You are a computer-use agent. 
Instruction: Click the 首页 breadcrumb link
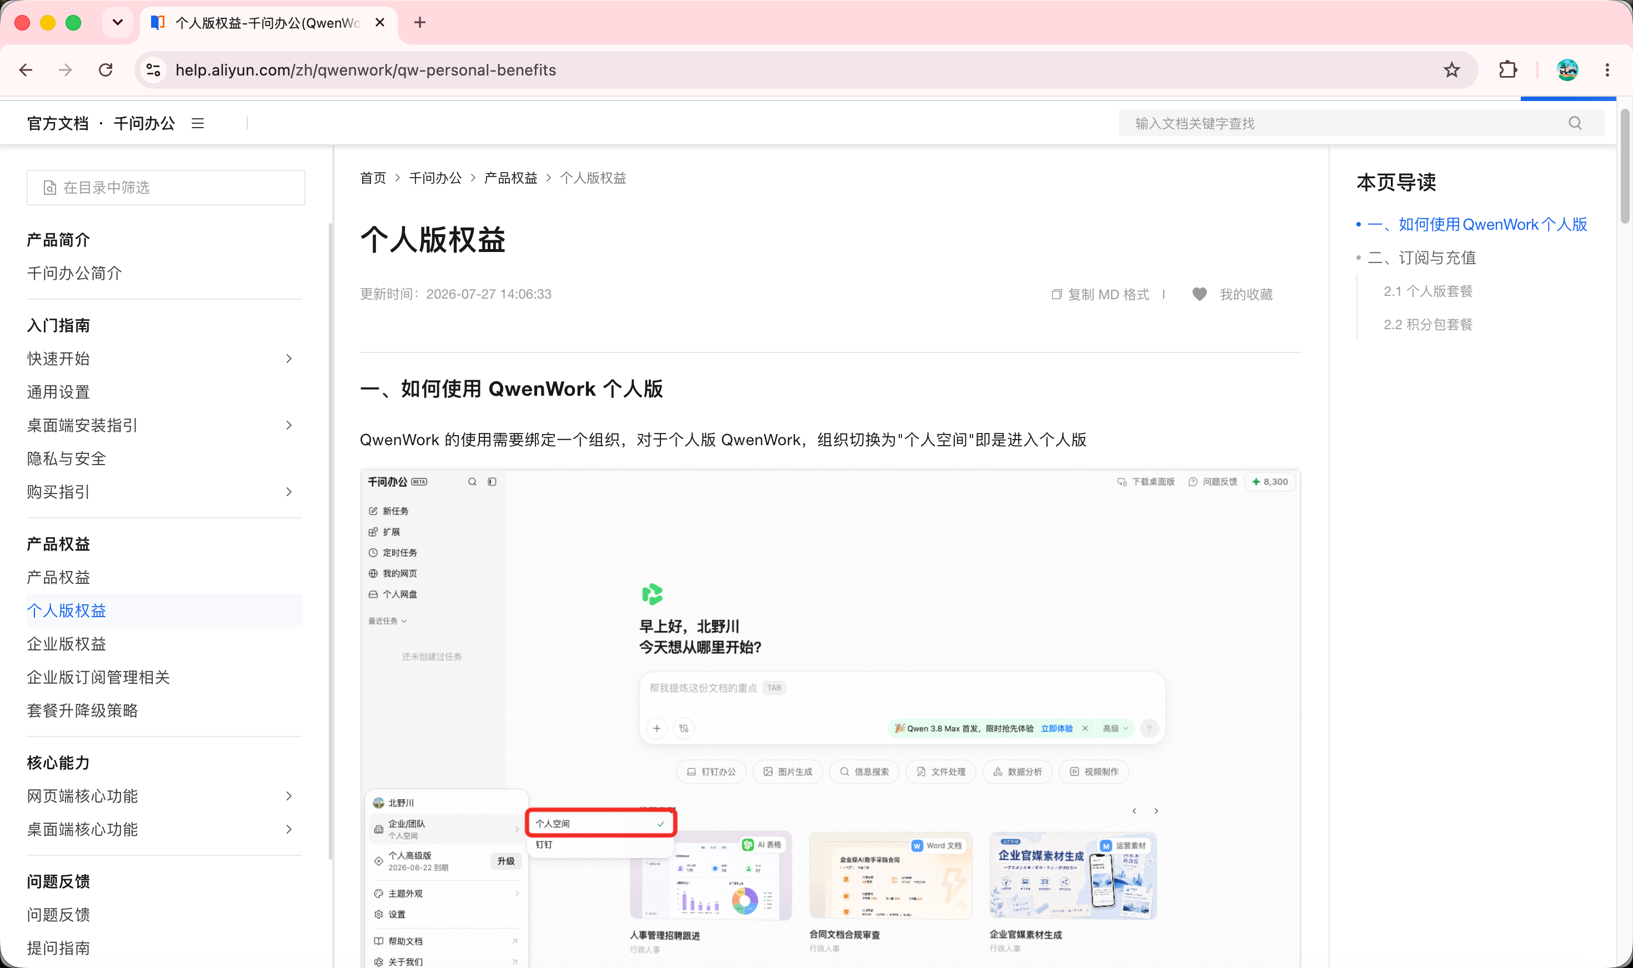click(373, 178)
